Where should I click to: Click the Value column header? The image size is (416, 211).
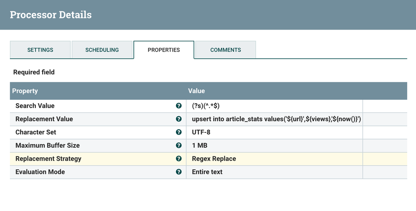click(196, 91)
